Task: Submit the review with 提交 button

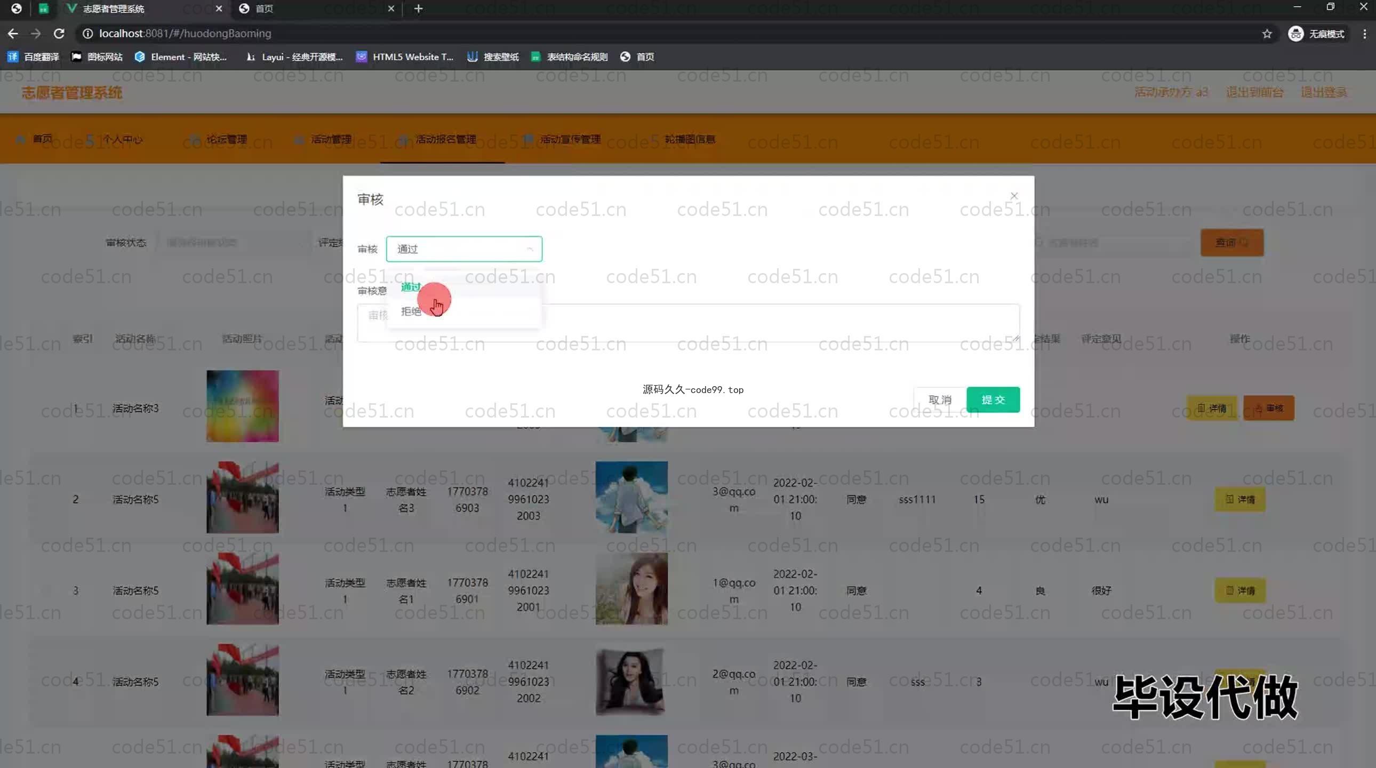Action: [993, 399]
